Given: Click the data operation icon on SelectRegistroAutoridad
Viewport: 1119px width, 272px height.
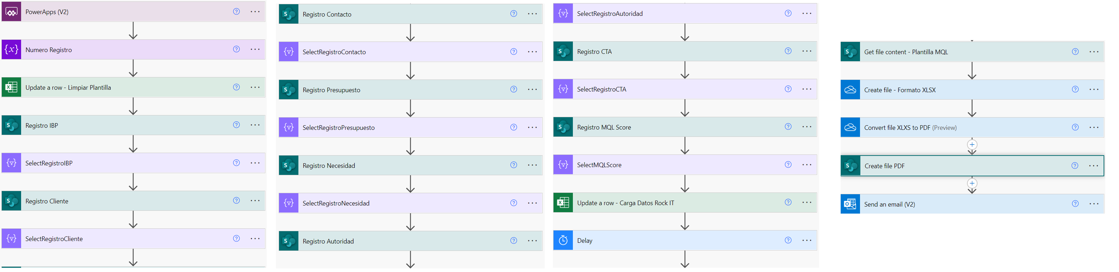Looking at the screenshot, I should (x=563, y=13).
